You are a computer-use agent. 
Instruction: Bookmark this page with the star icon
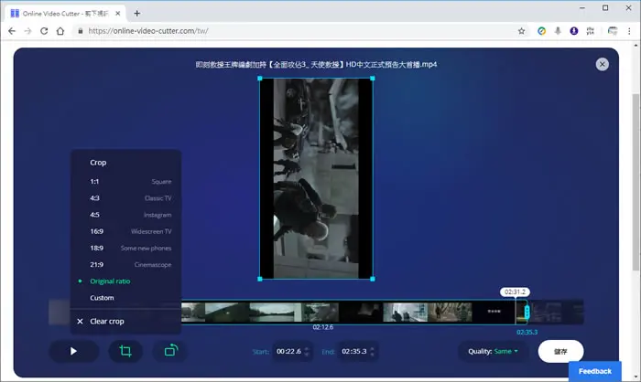(521, 31)
